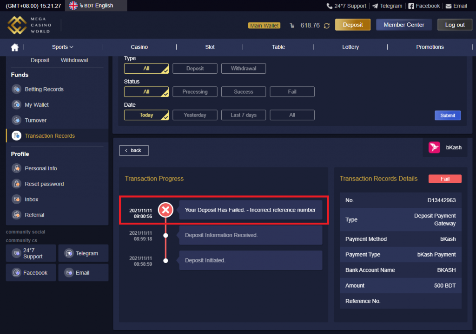Click the community 24*7 Support icon

point(16,253)
